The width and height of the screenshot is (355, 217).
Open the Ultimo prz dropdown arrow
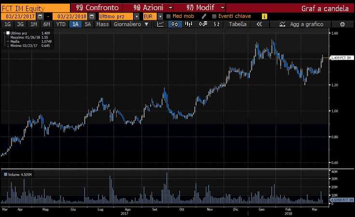click(137, 16)
